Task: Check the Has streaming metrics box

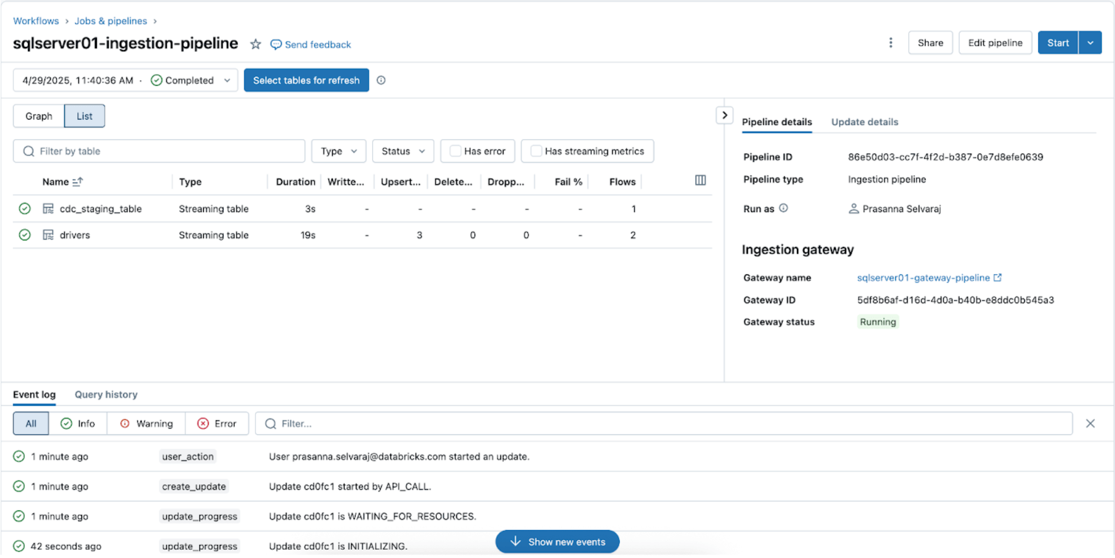Action: point(536,151)
